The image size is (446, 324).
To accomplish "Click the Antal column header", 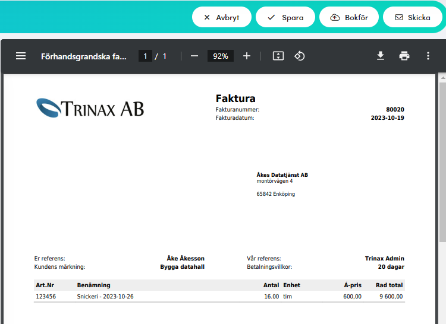I will point(271,285).
